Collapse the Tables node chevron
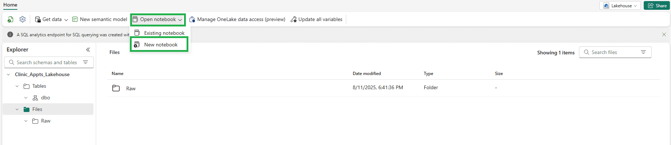671x145 pixels. pyautogui.click(x=17, y=86)
